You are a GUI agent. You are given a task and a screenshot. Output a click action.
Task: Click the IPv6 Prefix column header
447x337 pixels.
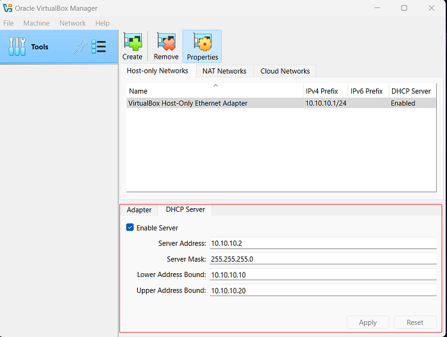tap(368, 91)
